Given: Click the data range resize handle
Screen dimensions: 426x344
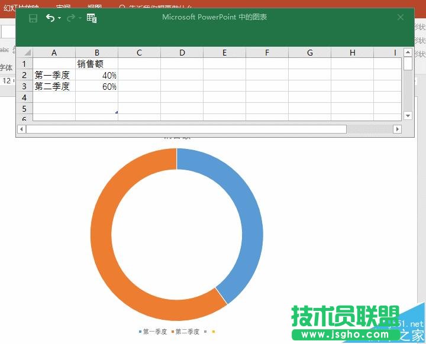Looking at the screenshot, I should (x=117, y=112).
